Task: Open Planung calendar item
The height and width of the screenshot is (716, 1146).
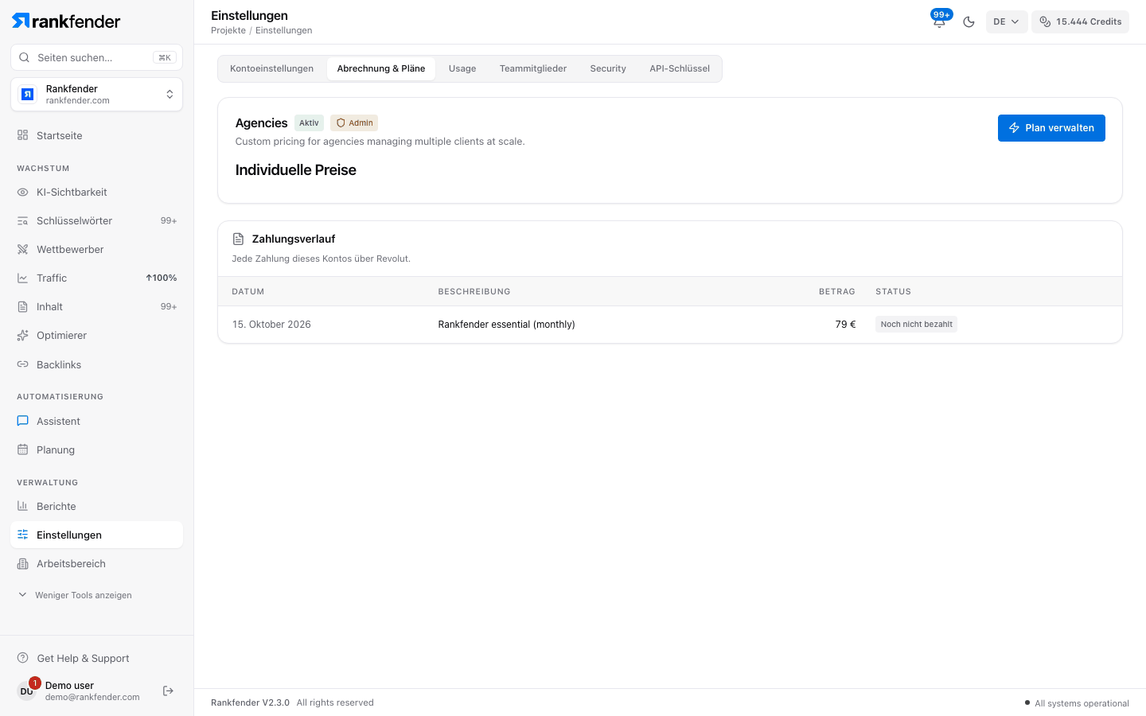Action: (x=96, y=449)
